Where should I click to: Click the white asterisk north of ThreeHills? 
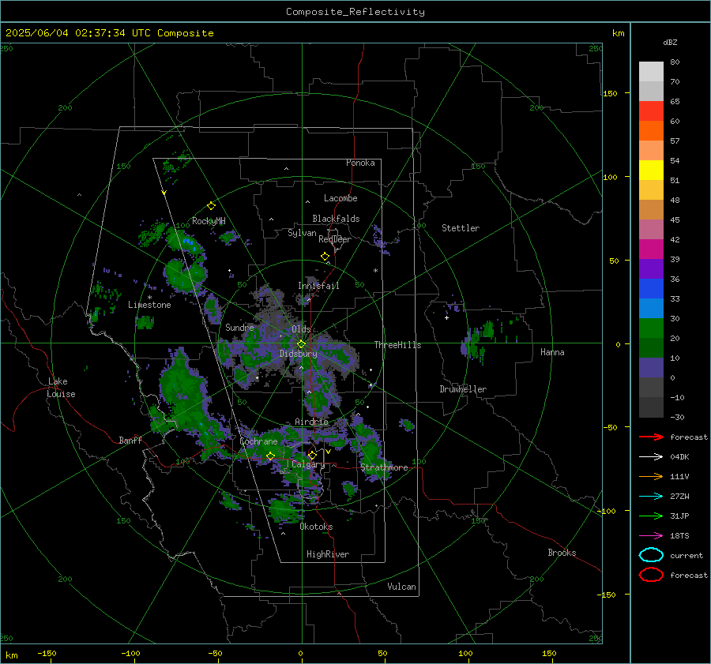[375, 271]
